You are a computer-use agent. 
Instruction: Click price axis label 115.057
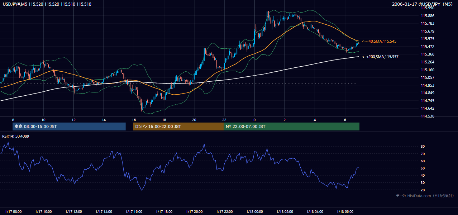click(x=427, y=77)
